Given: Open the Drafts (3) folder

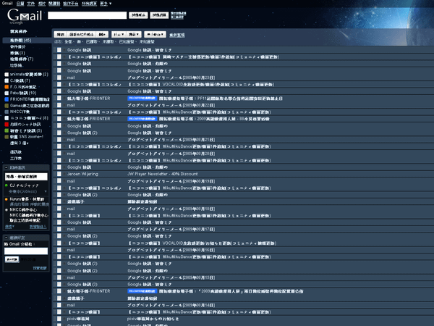Looking at the screenshot, I should (17, 53).
